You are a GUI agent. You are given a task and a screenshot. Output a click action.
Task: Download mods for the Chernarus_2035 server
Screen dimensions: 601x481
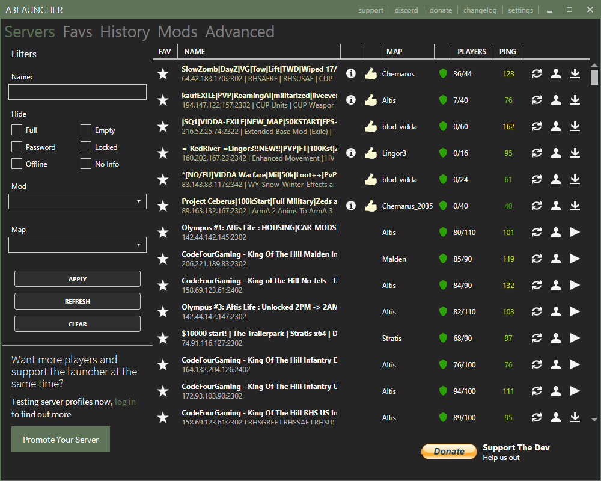[575, 206]
